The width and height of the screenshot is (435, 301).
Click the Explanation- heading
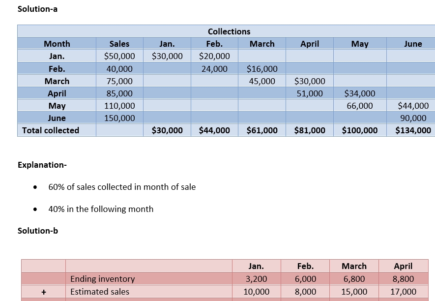[x=42, y=165]
